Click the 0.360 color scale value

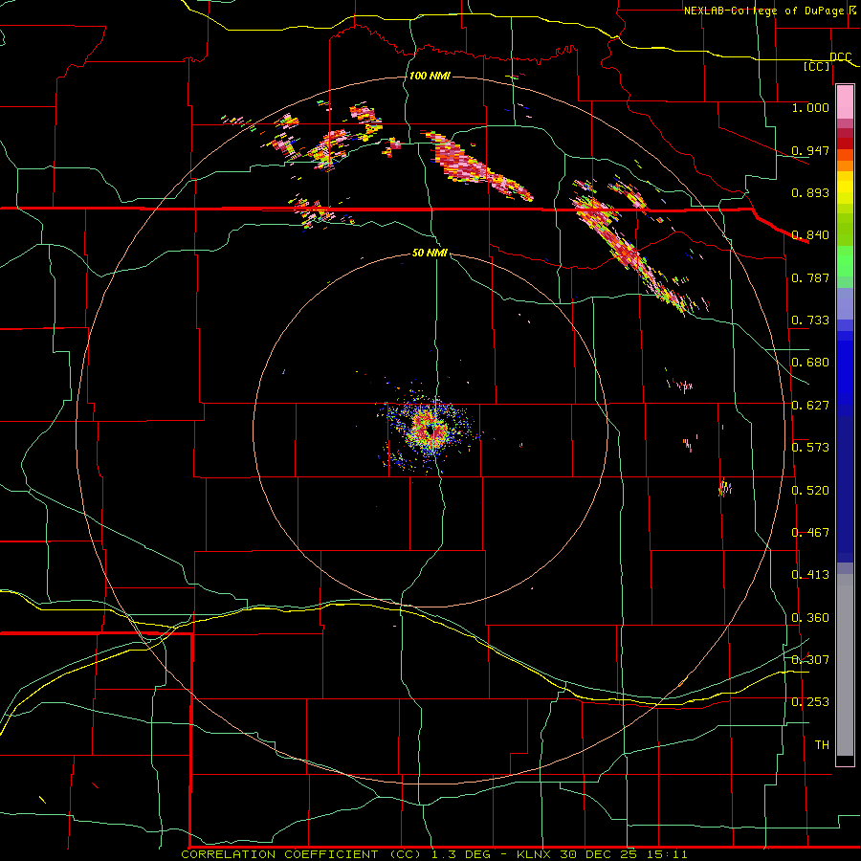coord(810,618)
